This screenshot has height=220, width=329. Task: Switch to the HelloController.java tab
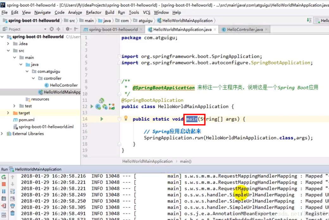tap(245, 30)
